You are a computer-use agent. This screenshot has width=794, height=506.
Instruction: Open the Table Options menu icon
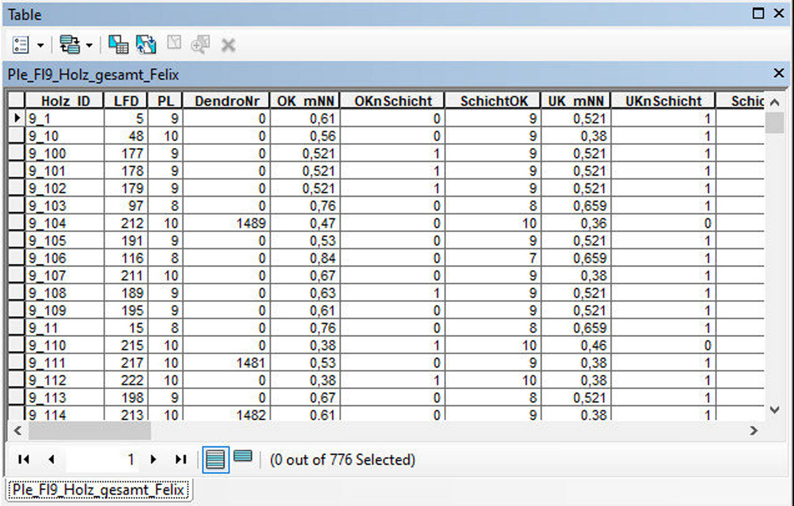[20, 45]
